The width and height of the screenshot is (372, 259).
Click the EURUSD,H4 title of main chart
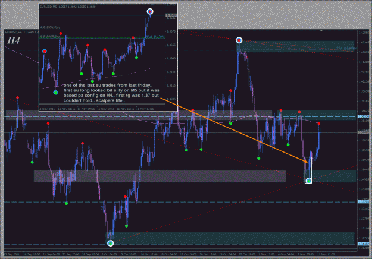click(14, 32)
